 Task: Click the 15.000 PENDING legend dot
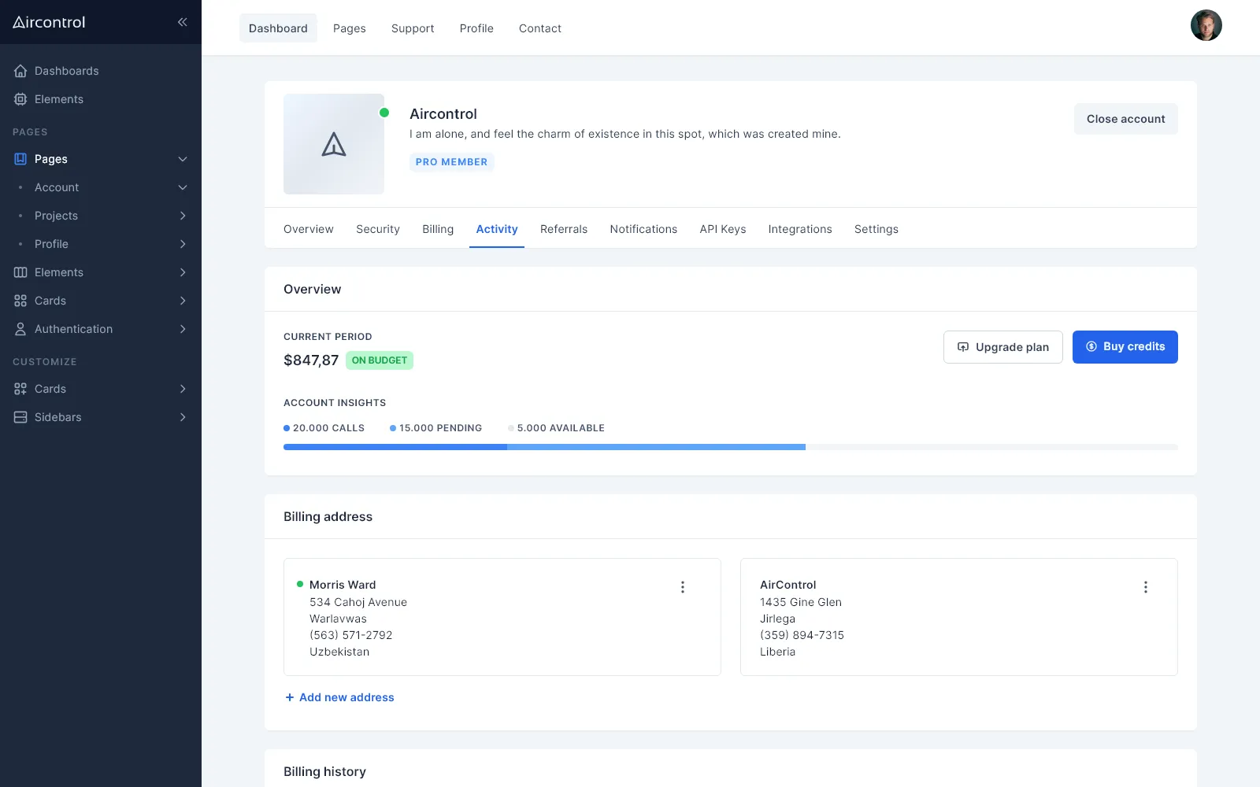pyautogui.click(x=393, y=428)
